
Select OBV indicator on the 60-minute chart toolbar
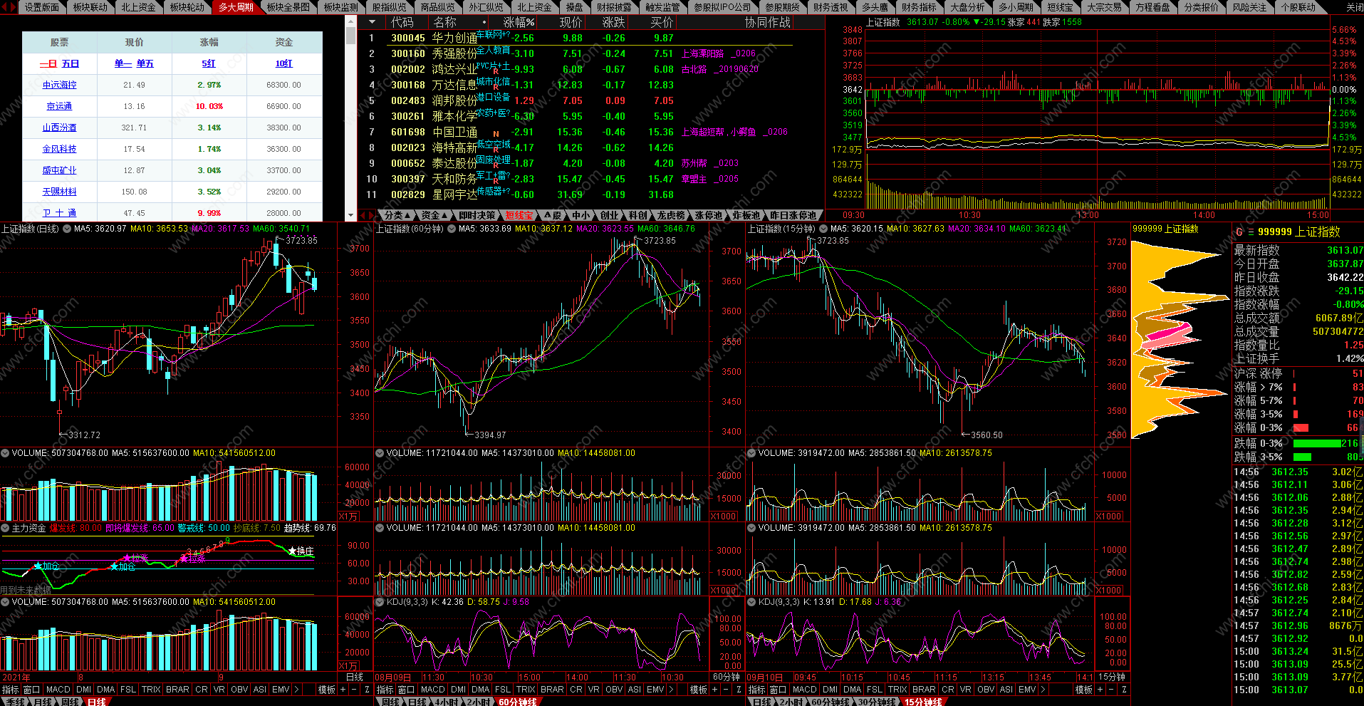point(614,690)
